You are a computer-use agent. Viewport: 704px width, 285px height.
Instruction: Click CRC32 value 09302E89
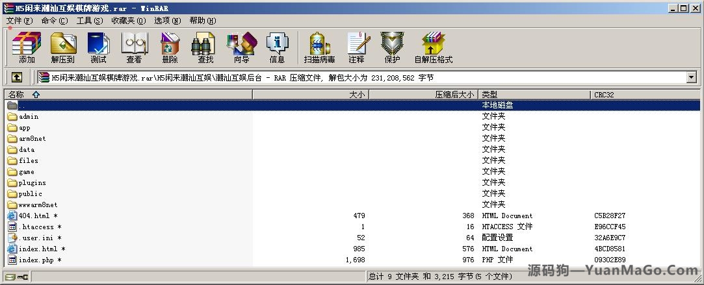(609, 260)
